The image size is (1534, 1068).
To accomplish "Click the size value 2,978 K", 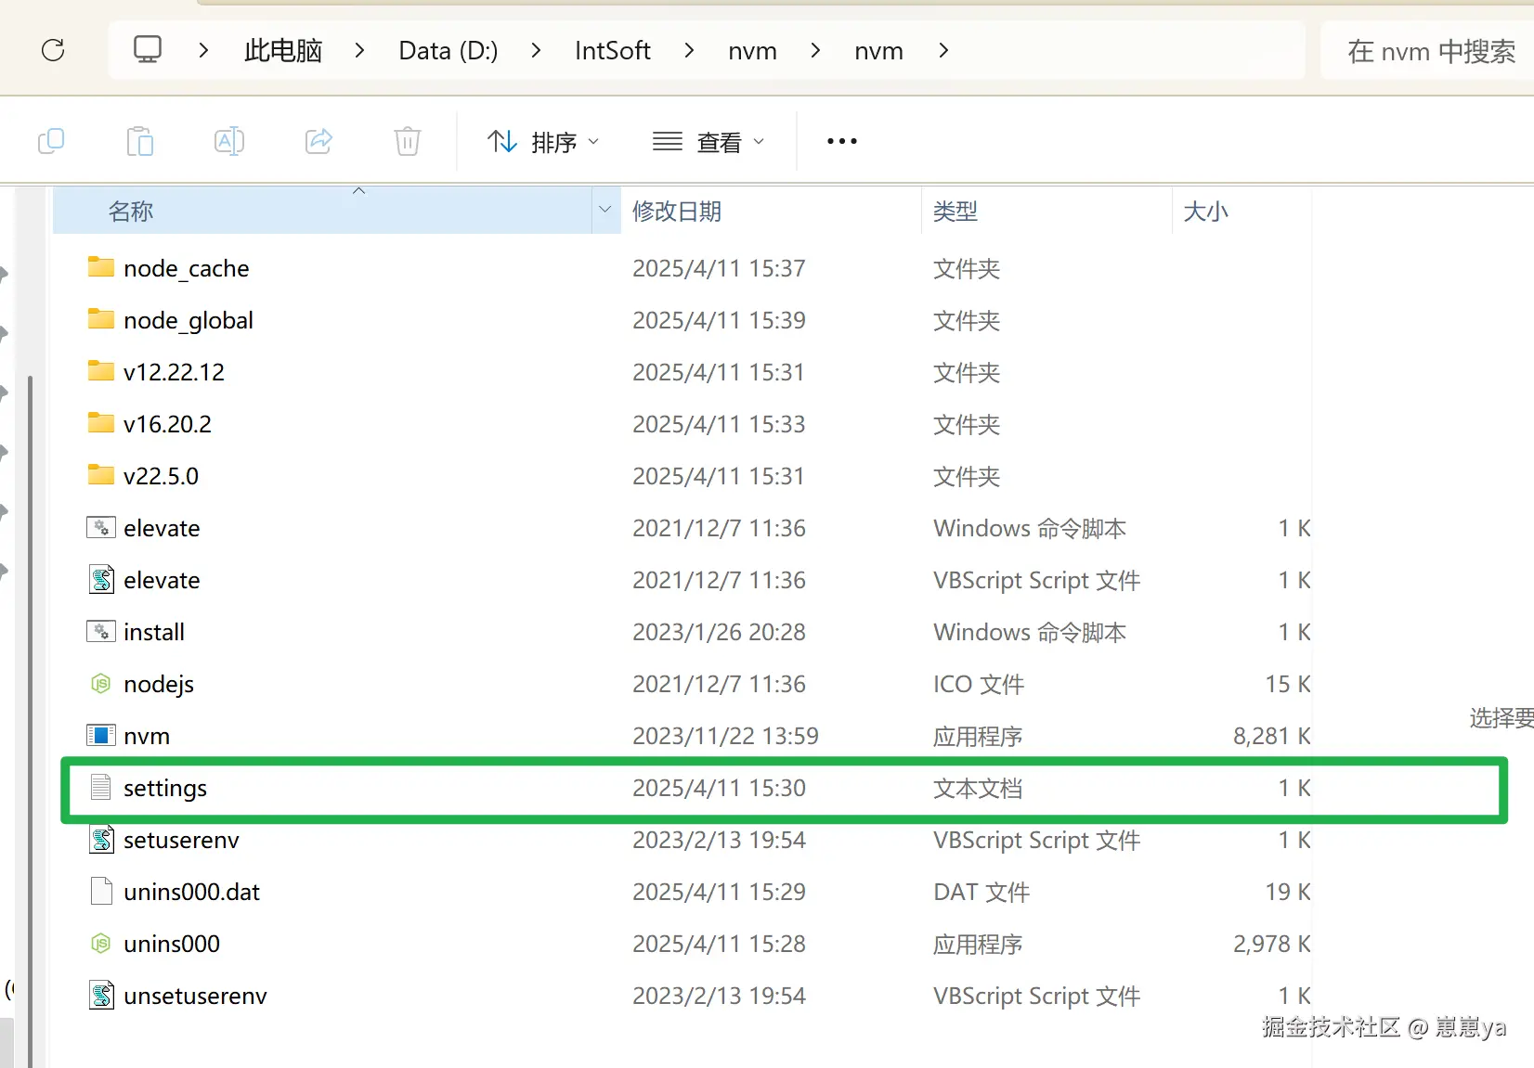I will (x=1271, y=944).
